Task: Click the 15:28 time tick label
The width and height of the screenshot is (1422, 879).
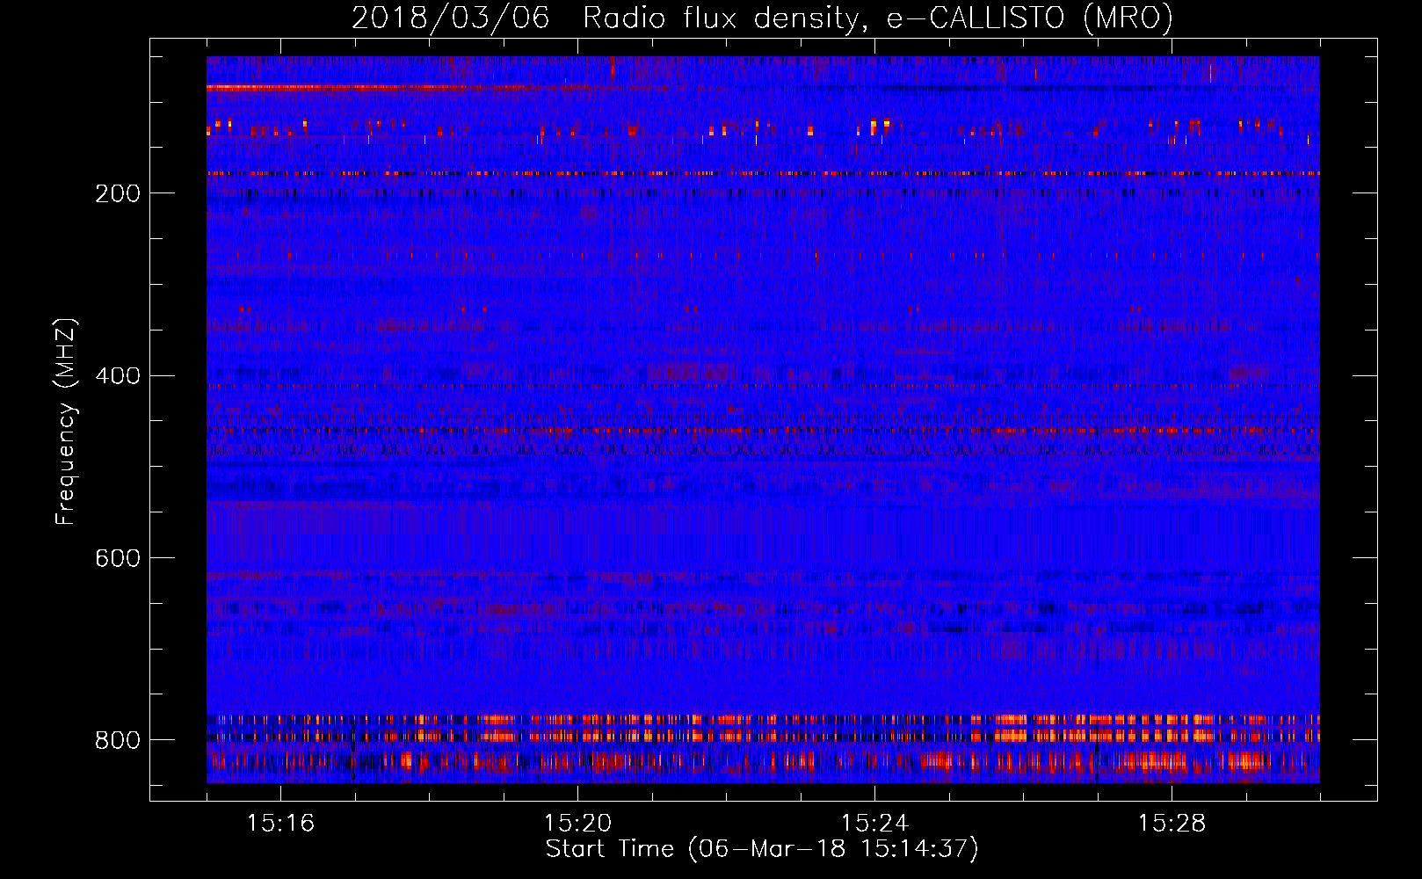Action: coord(1172,824)
